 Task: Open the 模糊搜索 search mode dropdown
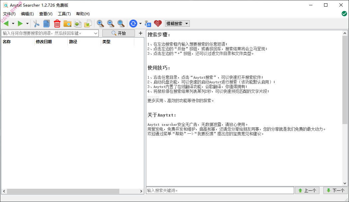coord(177,24)
